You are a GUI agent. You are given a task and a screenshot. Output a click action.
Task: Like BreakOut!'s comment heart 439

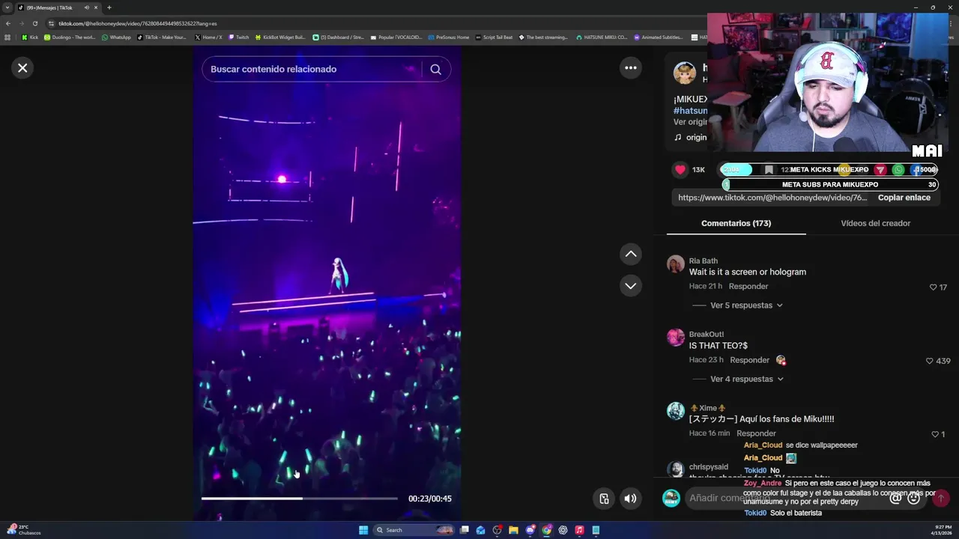(x=930, y=361)
